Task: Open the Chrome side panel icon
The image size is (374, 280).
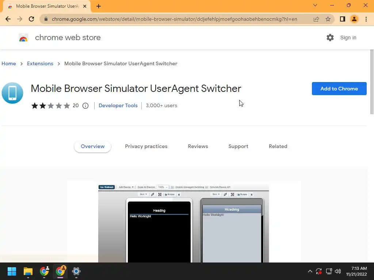Action: 343,19
